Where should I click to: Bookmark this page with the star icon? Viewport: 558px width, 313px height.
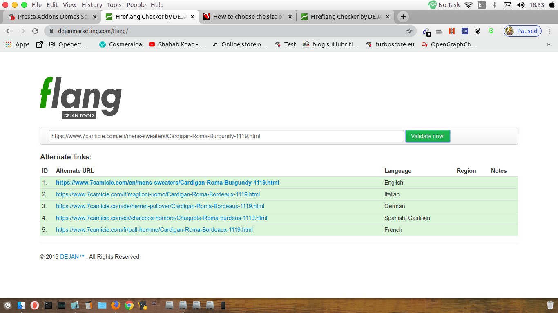[x=409, y=31]
